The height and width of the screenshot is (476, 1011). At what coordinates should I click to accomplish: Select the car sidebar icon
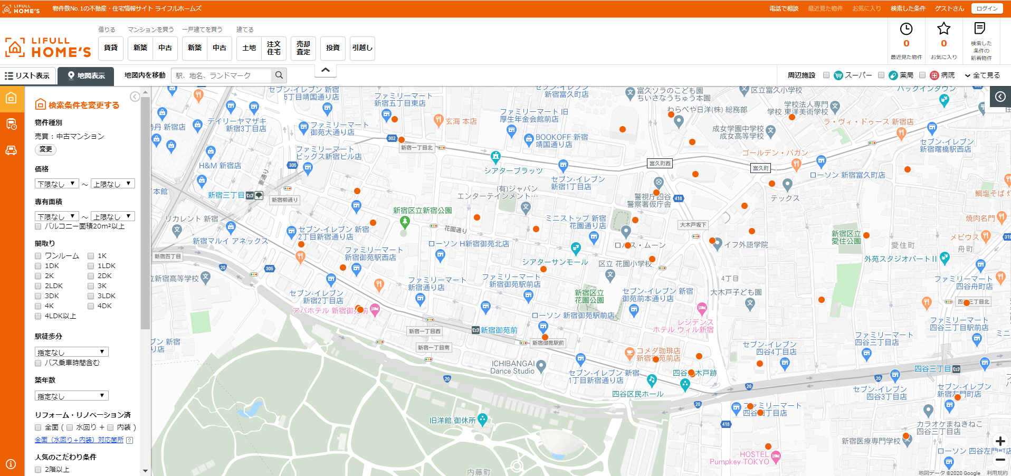12,150
